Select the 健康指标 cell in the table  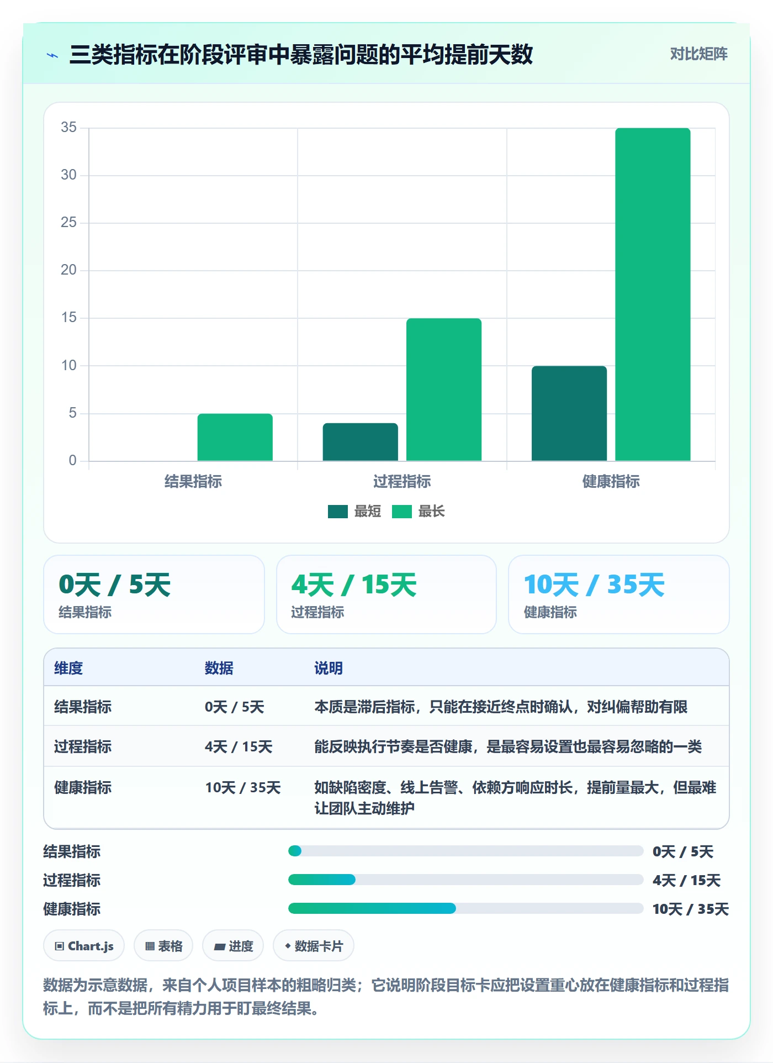pyautogui.click(x=83, y=787)
